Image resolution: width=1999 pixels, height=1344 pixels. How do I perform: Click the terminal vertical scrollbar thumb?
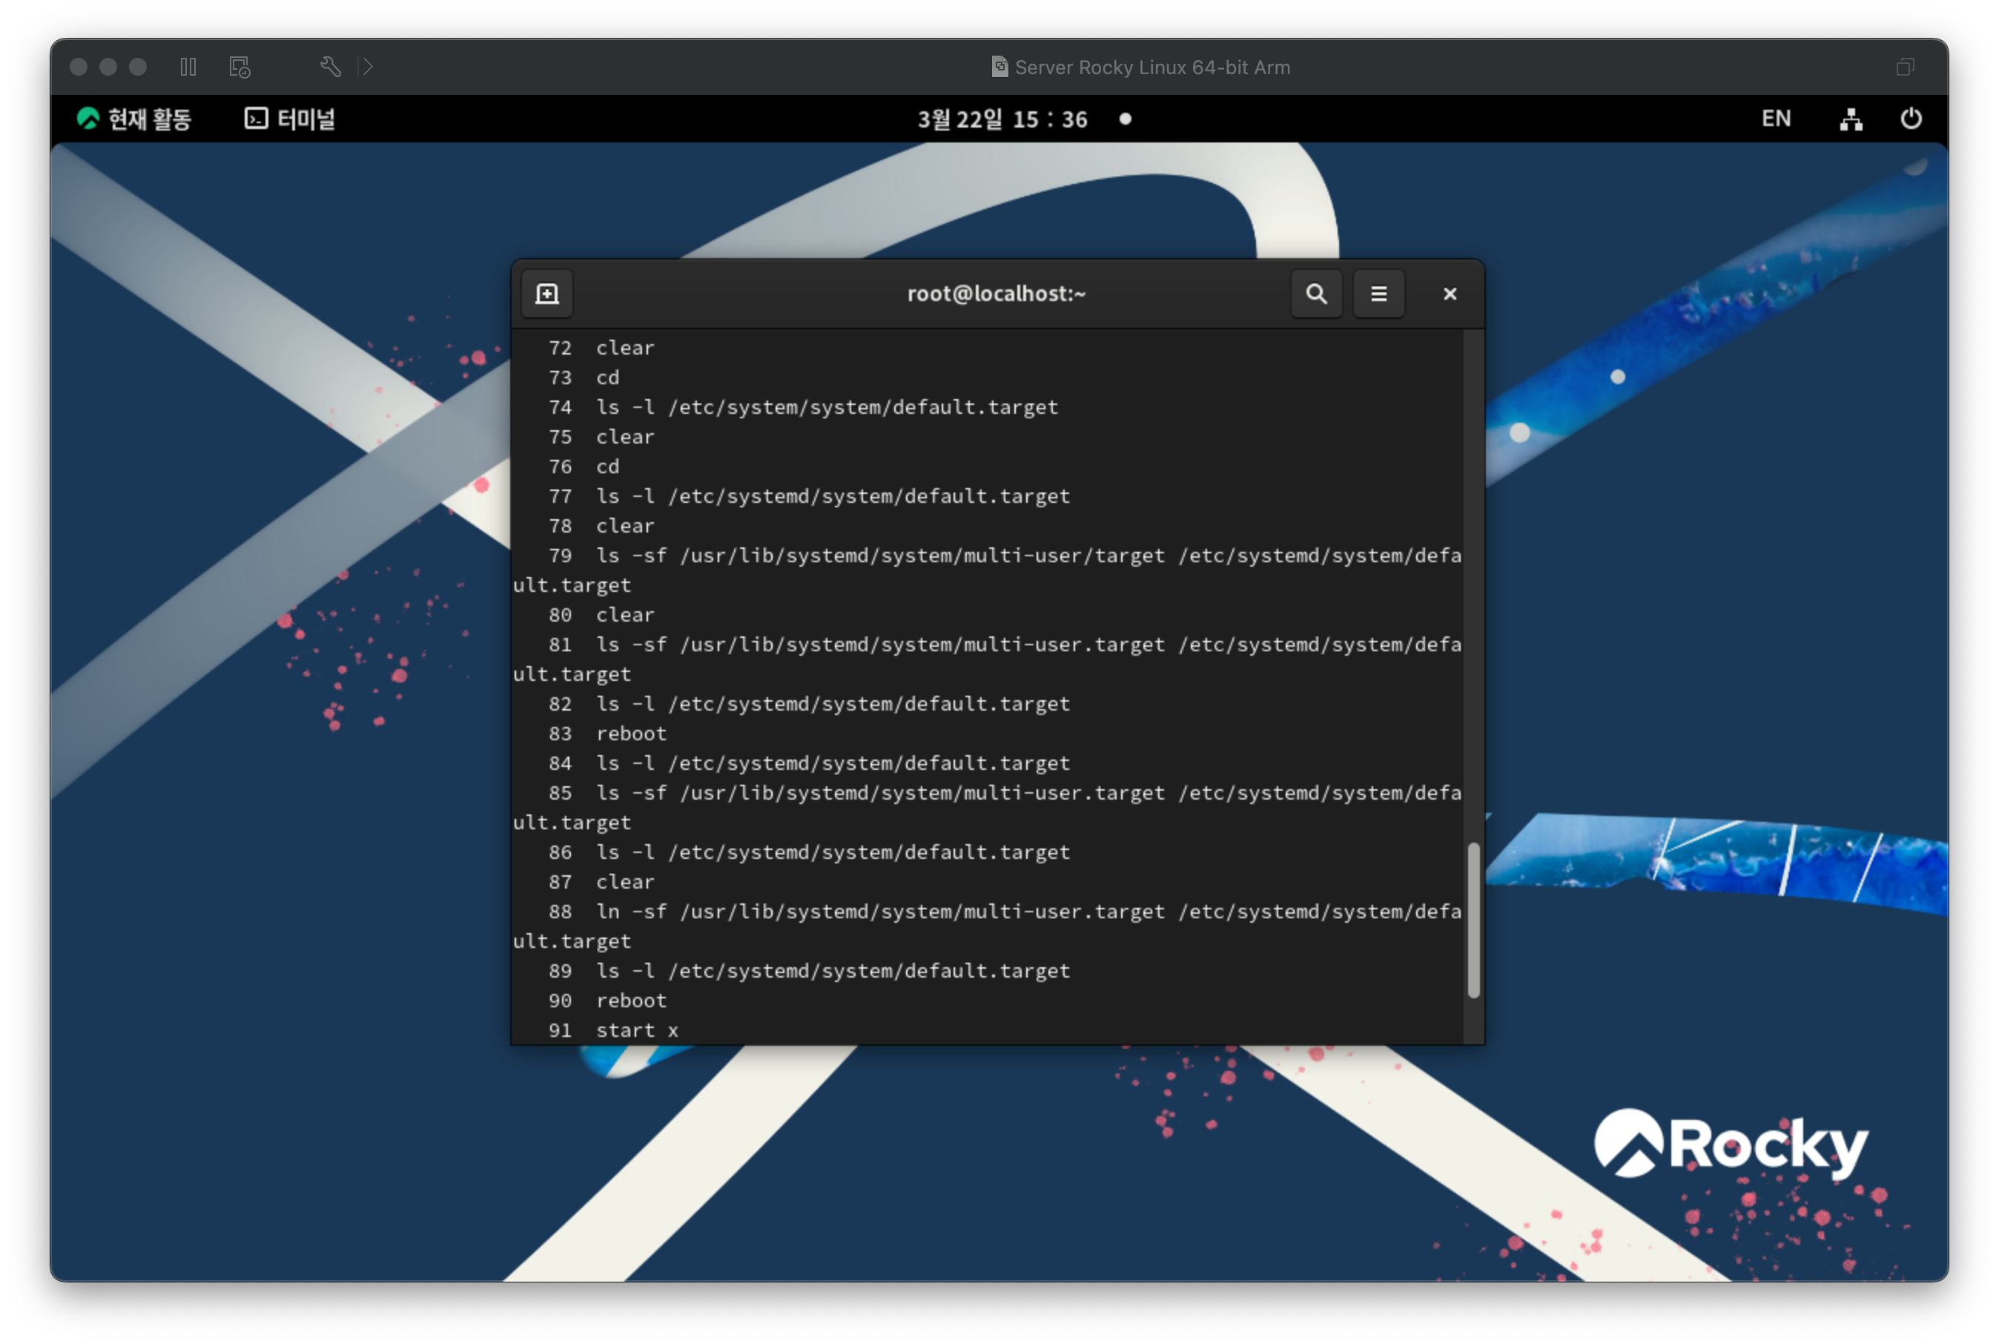click(1474, 920)
